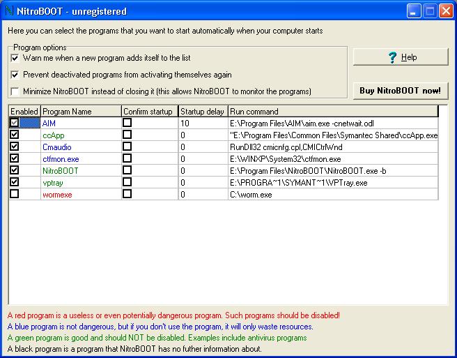Enable wormexe with its Enabled checkbox
Image resolution: width=457 pixels, height=358 pixels.
(x=14, y=193)
